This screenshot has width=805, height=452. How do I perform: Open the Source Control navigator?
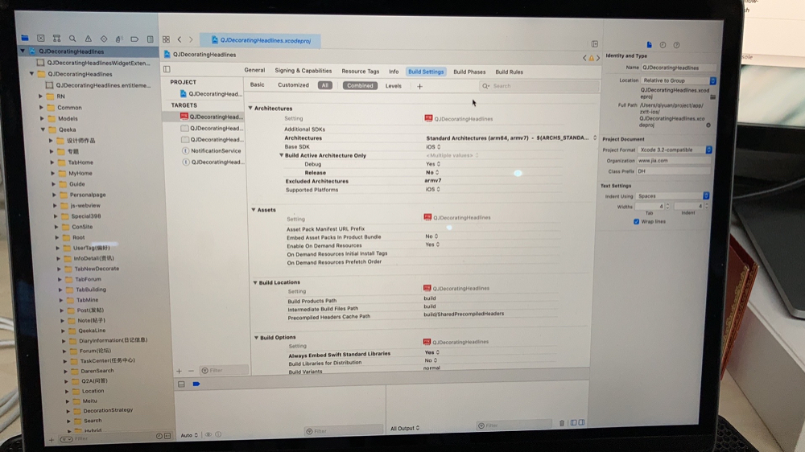[40, 38]
